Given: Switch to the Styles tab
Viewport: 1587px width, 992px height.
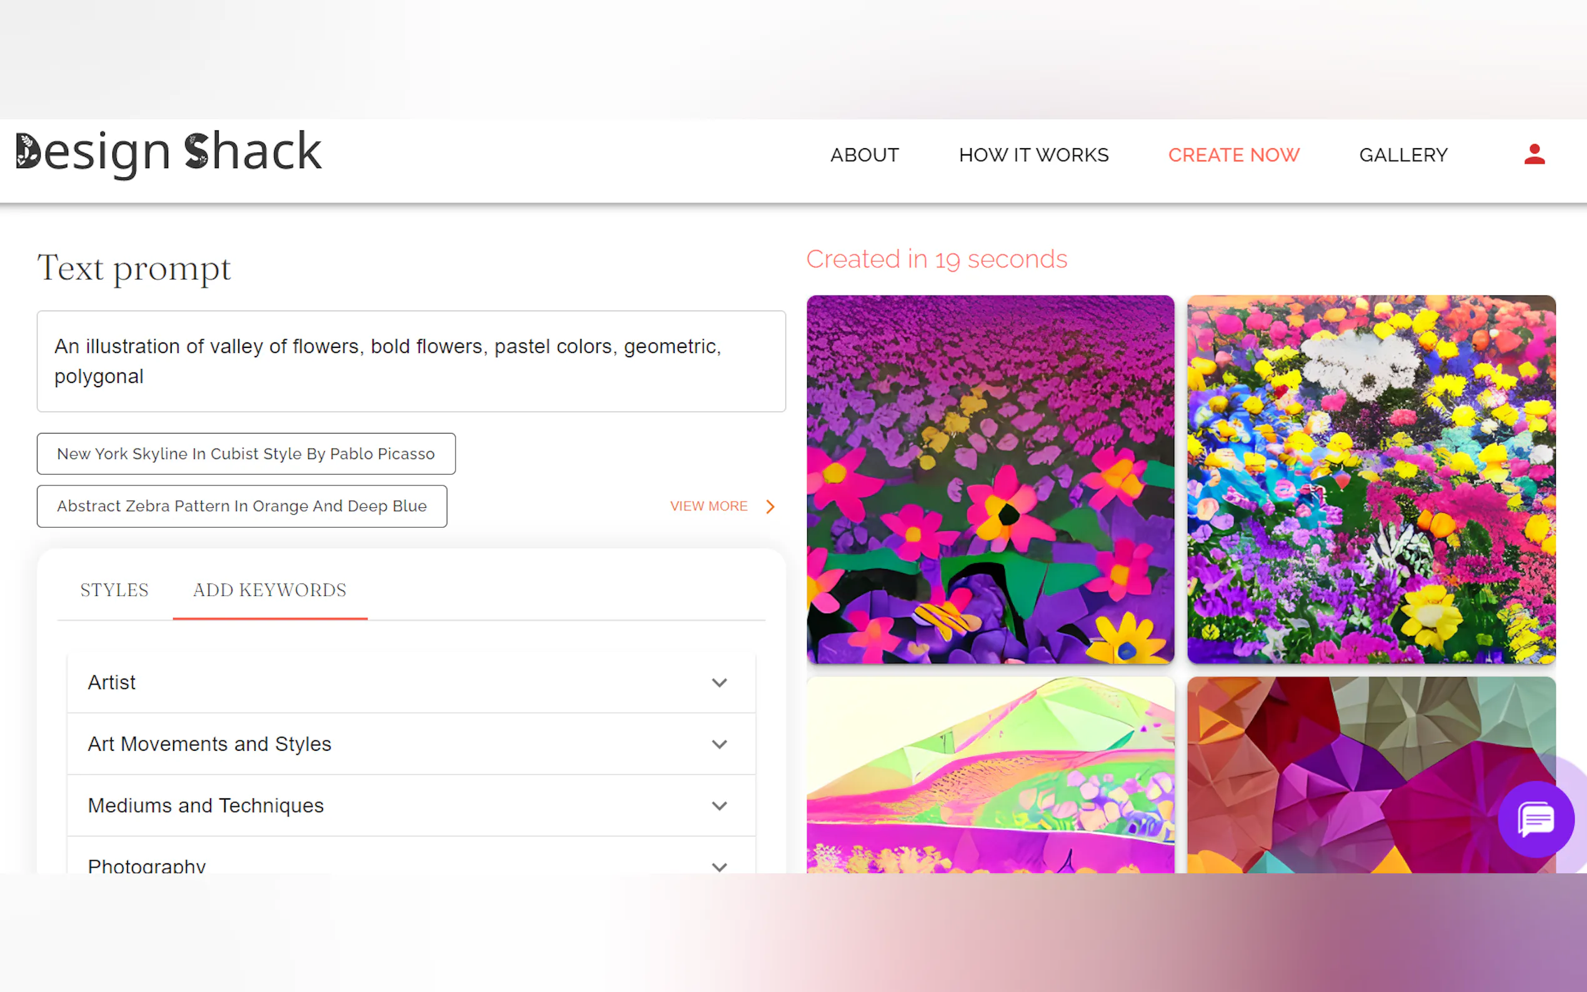Looking at the screenshot, I should (114, 590).
